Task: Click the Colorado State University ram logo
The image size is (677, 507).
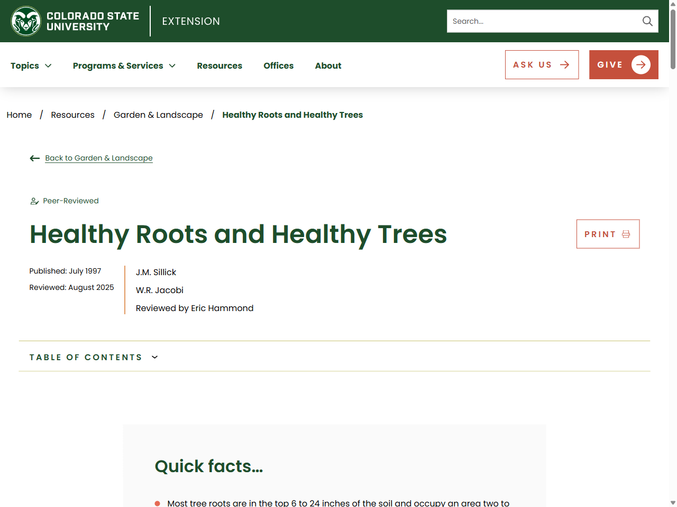Action: tap(26, 21)
